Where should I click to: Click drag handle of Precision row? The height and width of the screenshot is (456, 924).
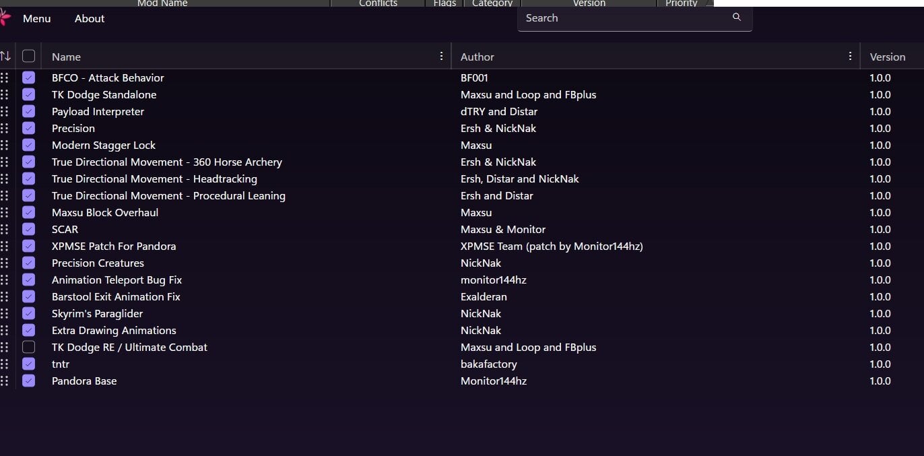pos(5,128)
